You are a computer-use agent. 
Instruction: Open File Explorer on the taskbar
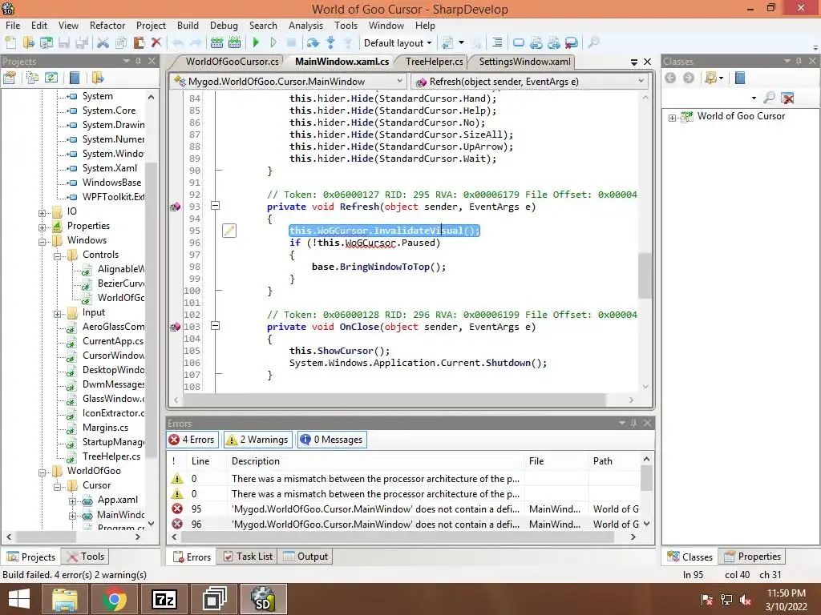click(x=65, y=599)
